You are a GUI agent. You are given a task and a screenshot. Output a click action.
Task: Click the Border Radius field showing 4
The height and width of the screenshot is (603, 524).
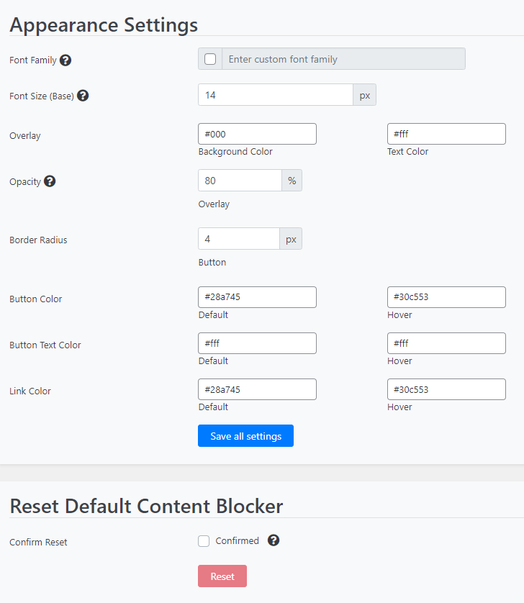tap(239, 238)
